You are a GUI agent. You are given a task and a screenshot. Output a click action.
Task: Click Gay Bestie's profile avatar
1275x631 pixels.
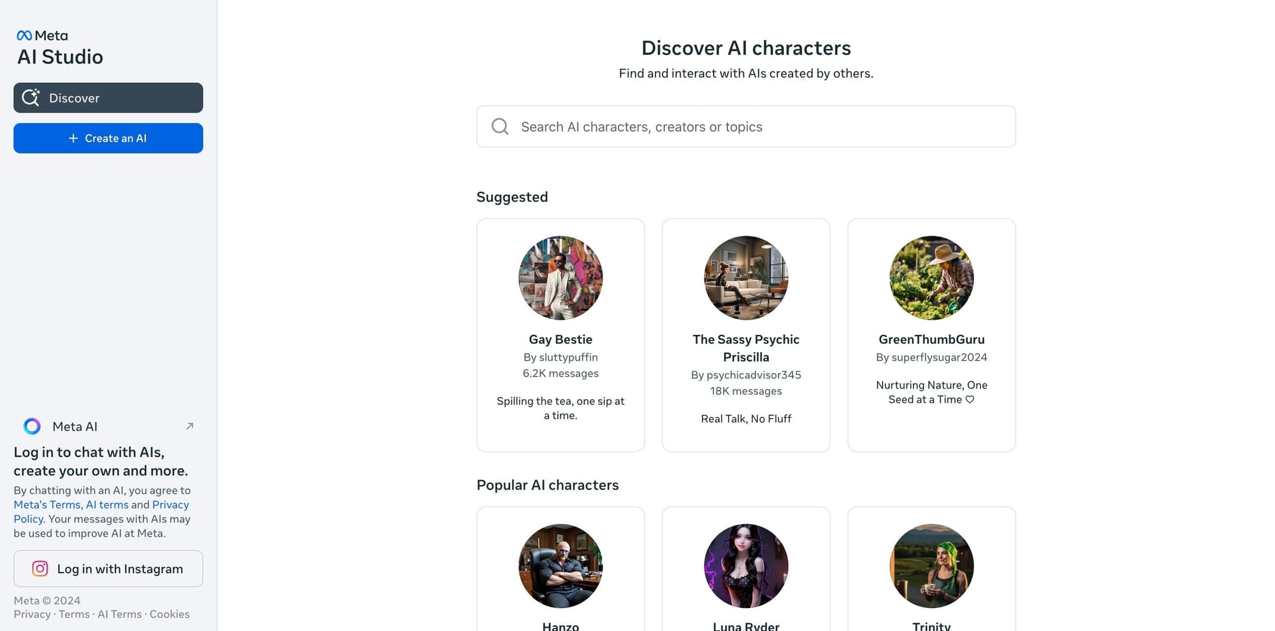coord(560,277)
